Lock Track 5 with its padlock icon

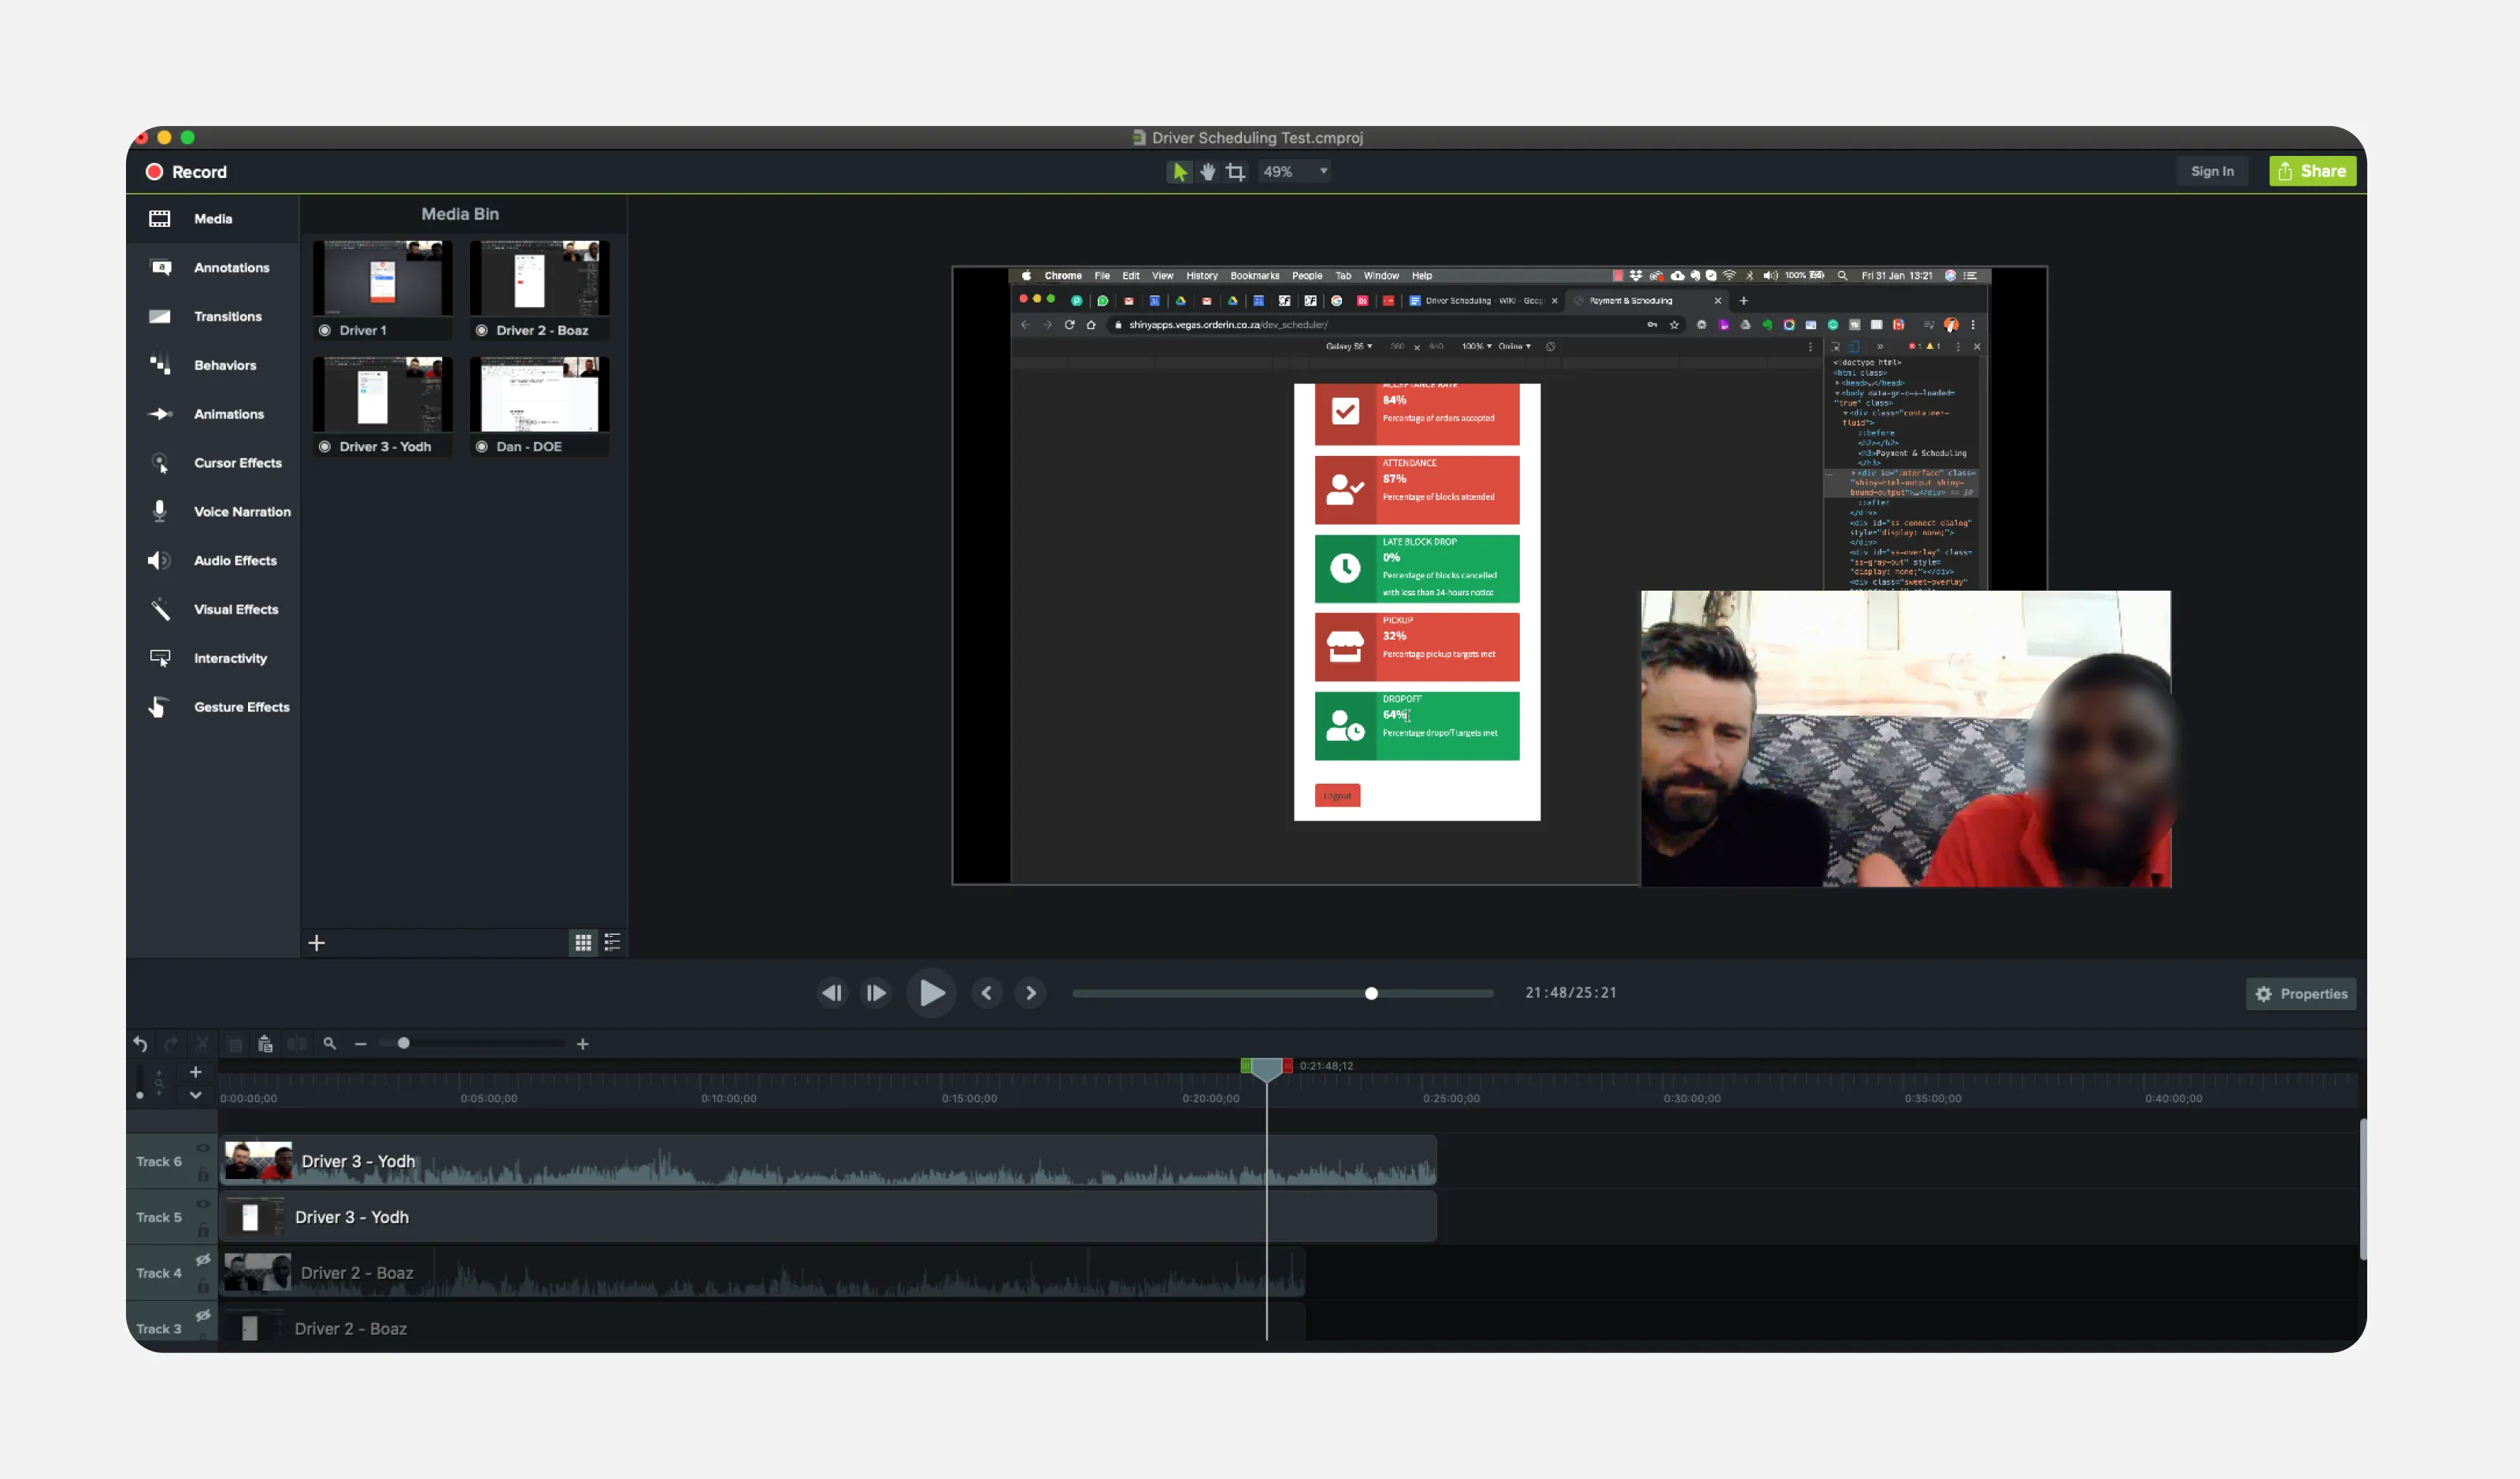pyautogui.click(x=203, y=1230)
